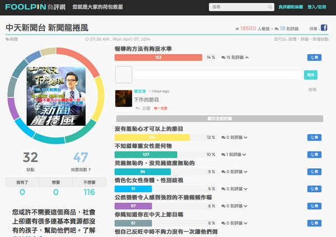Click the blank user avatar box beside comment input
This screenshot has height=237, width=336.
coord(124,75)
